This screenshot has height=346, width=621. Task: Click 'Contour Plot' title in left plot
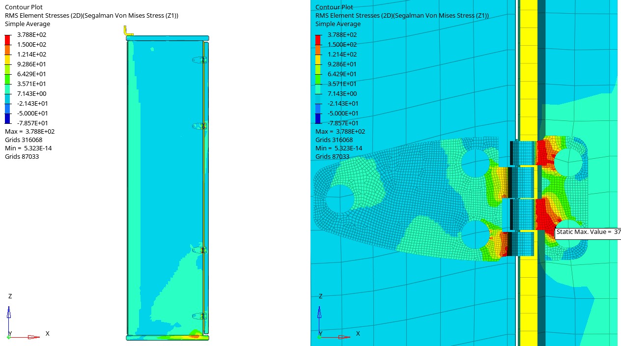(x=24, y=7)
